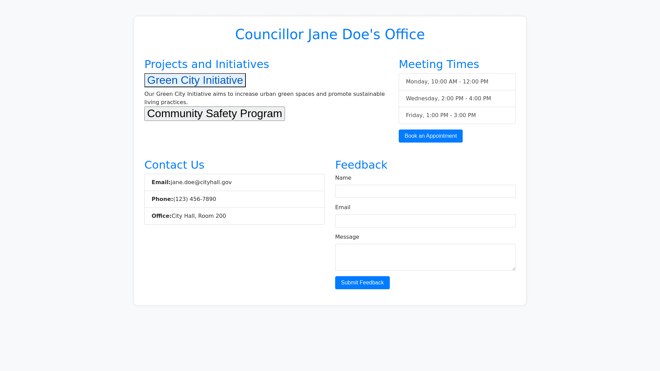Click the Message textarea resize handle
This screenshot has height=371, width=660.
514,269
